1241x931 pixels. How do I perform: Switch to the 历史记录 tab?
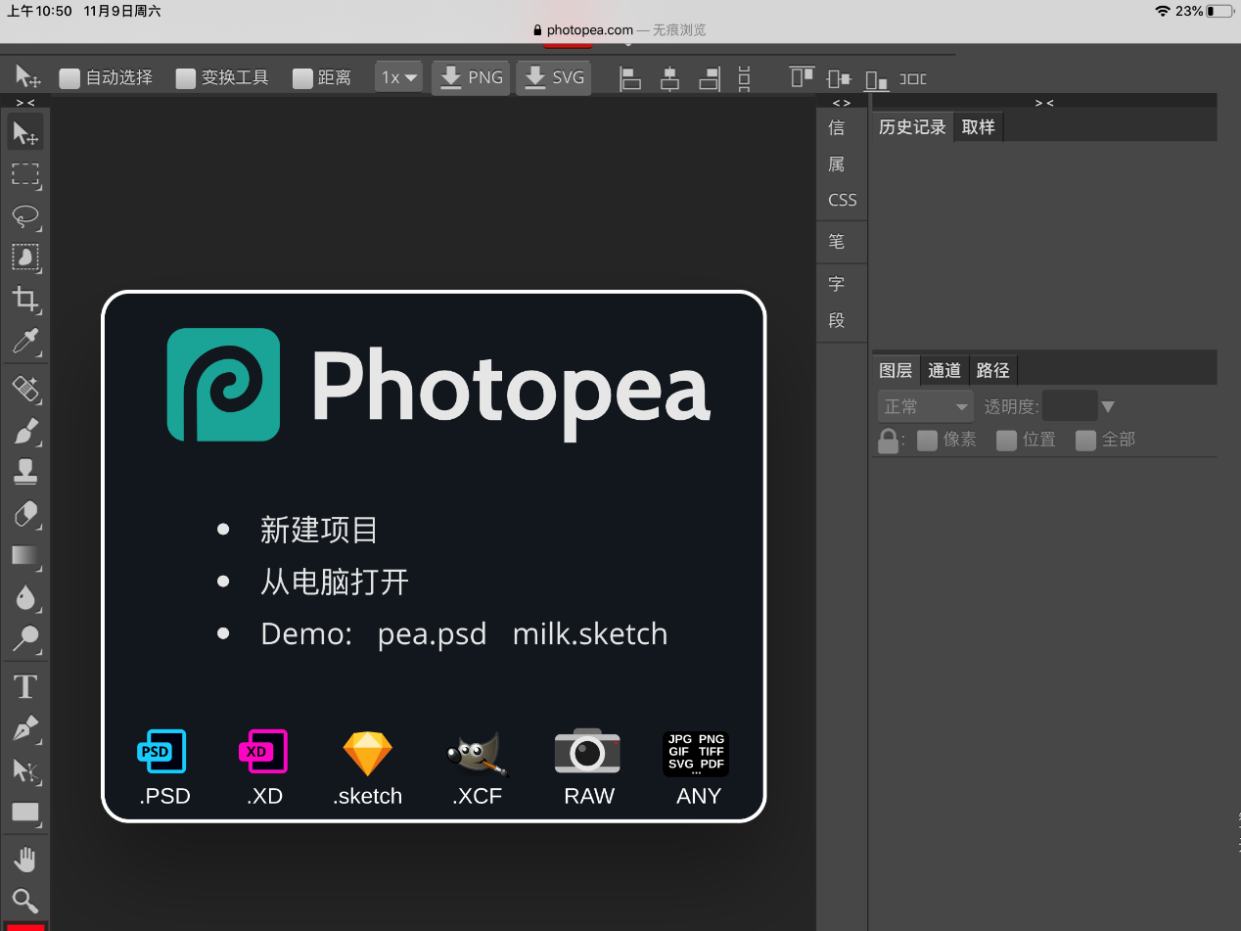click(912, 127)
